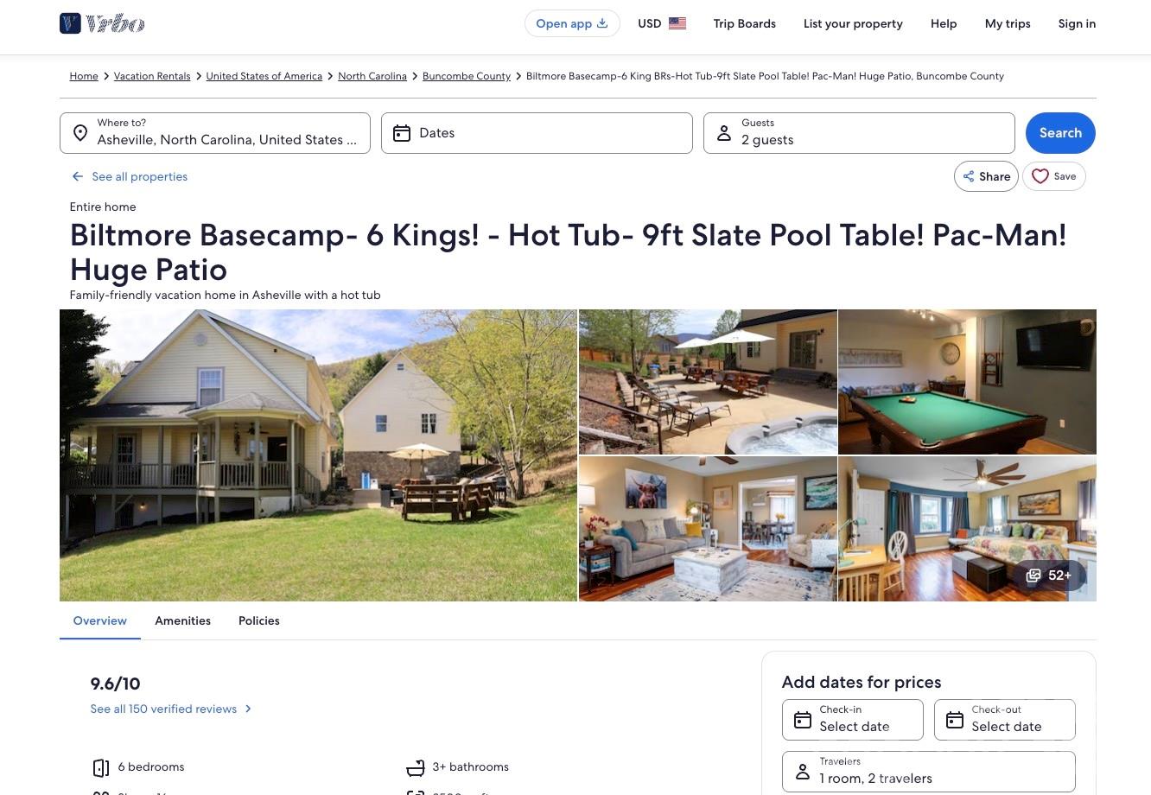Viewport: 1151px width, 795px height.
Task: Click the Check-in calendar icon
Action: click(803, 720)
